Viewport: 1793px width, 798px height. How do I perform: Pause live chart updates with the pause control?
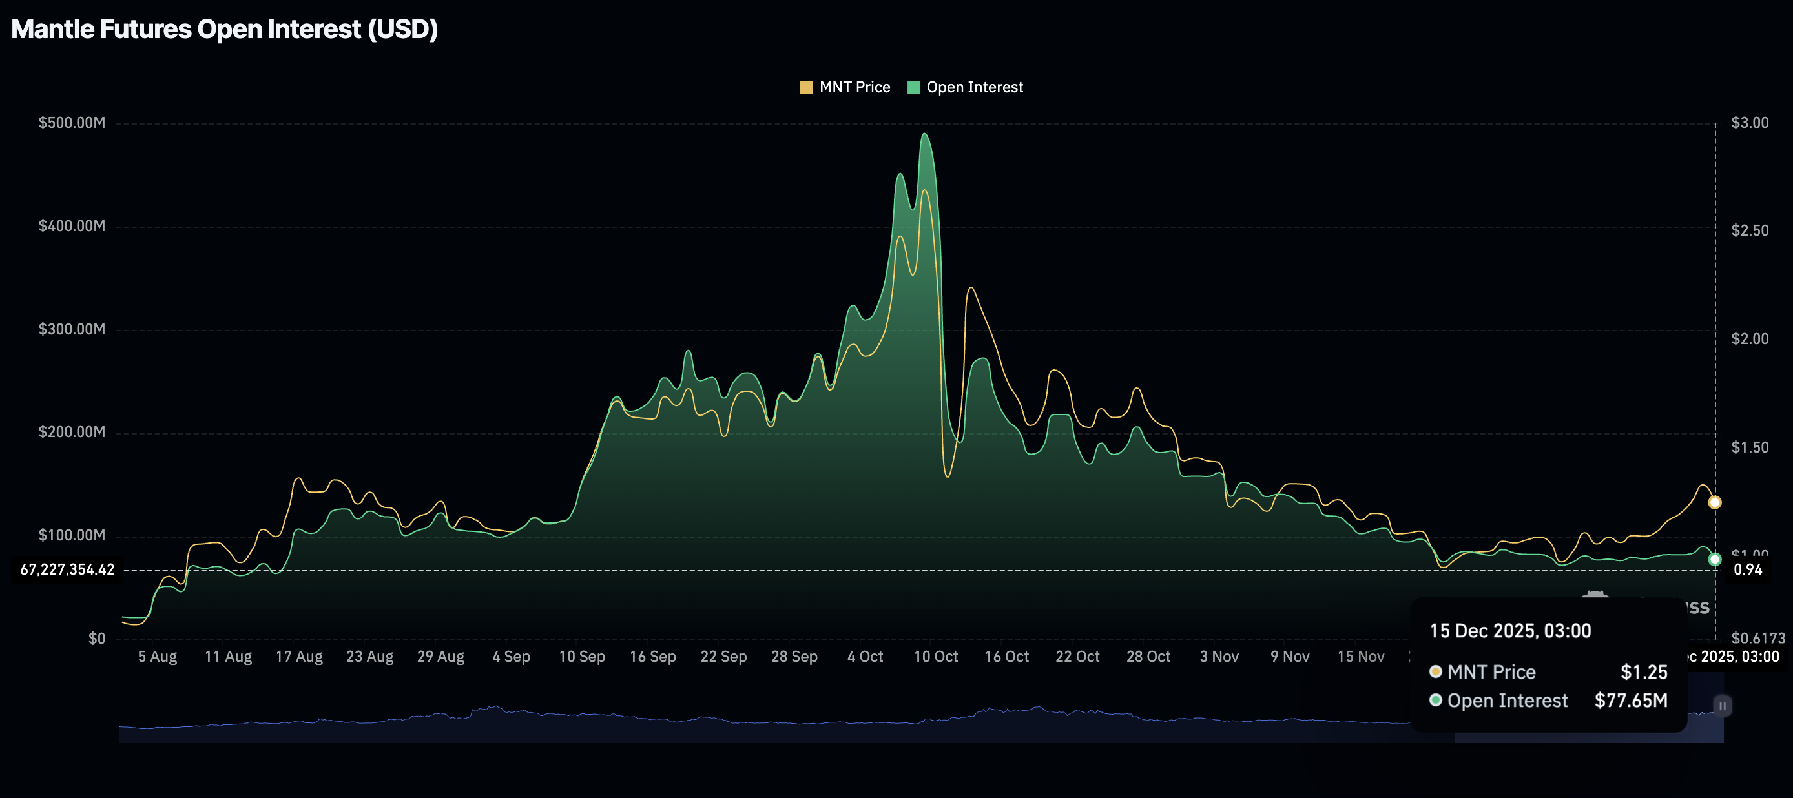tap(1723, 705)
